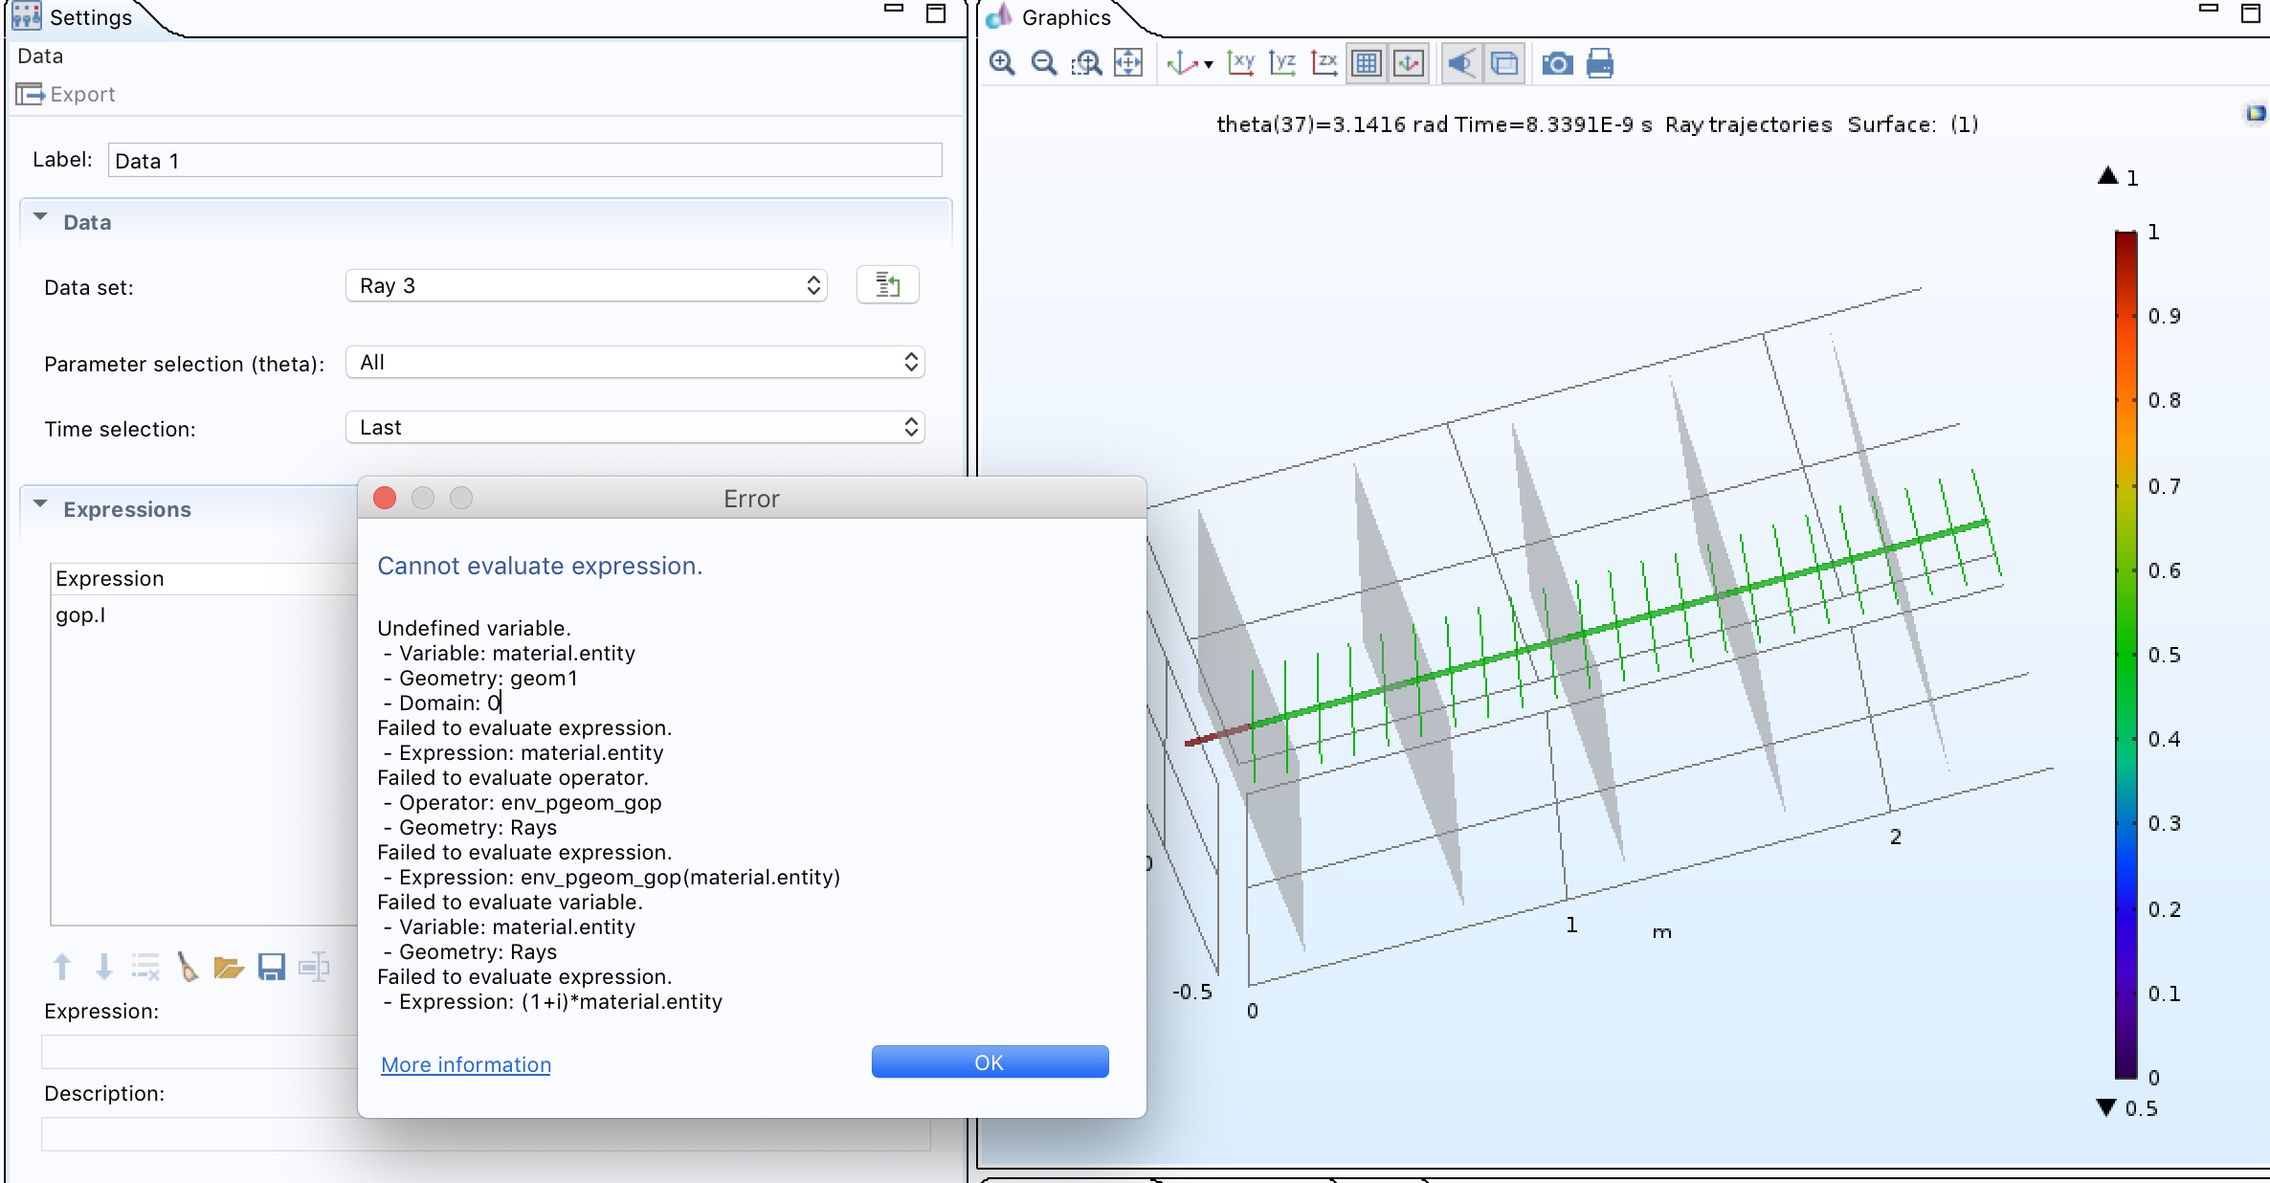The width and height of the screenshot is (2270, 1183).
Task: Toggle the axis orientation display
Action: 1409,63
